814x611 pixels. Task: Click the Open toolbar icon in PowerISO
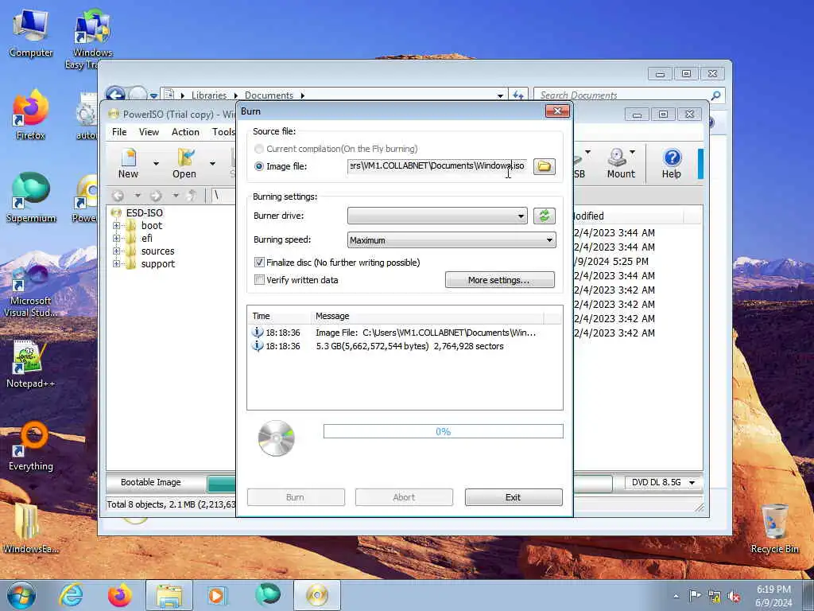[x=184, y=164]
